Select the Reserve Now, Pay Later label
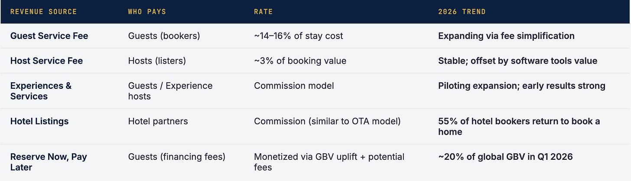 coord(49,162)
